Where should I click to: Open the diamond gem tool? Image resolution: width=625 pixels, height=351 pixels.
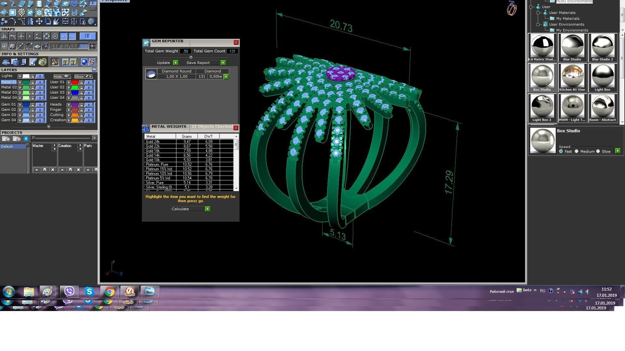coord(74,4)
